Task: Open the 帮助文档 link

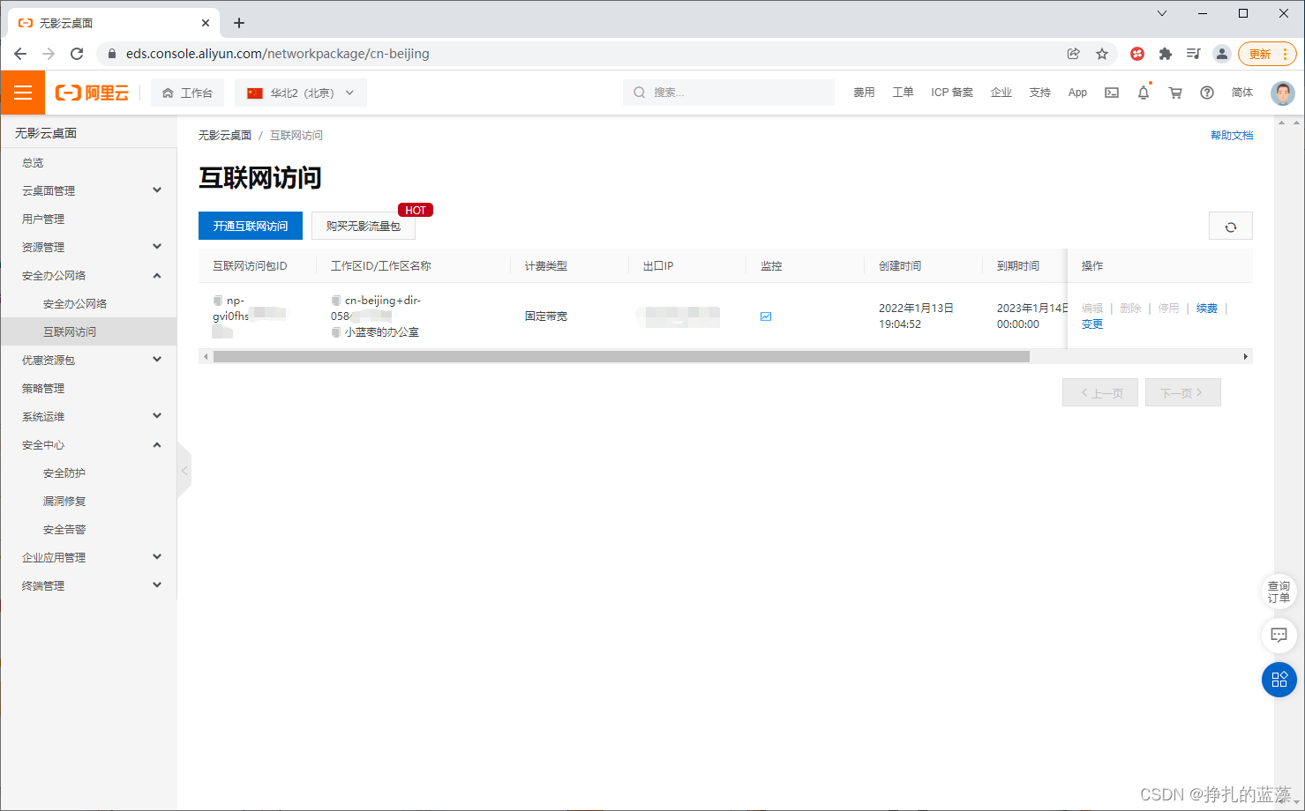Action: click(1232, 134)
